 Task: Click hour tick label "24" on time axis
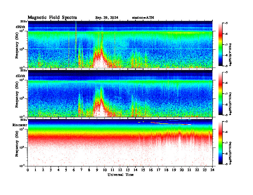pyautogui.click(x=212, y=170)
